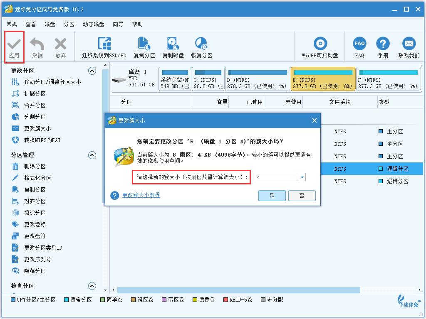Select the D: (NTFS) partition block
Image resolution: width=426 pixels, height=319 pixels.
tap(258, 79)
